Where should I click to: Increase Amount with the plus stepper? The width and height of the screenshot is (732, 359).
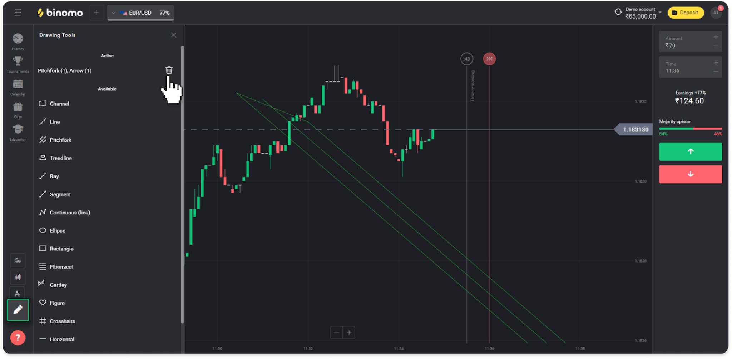click(x=716, y=37)
